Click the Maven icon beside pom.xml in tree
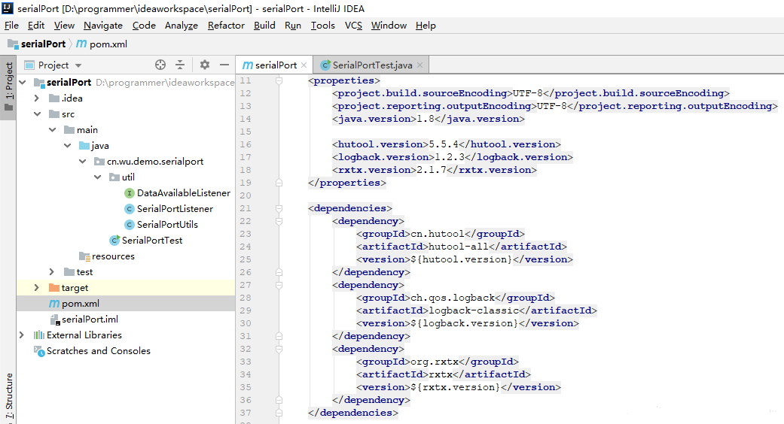 53,304
